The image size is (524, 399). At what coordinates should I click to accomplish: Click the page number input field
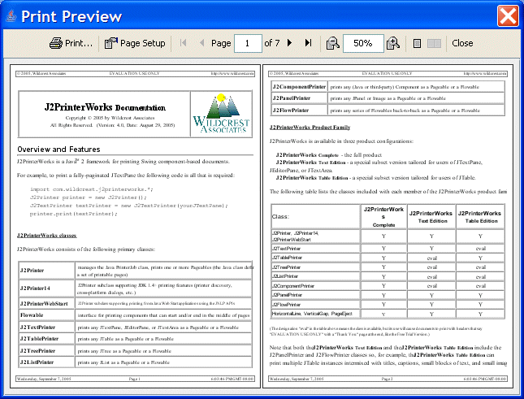tap(248, 43)
